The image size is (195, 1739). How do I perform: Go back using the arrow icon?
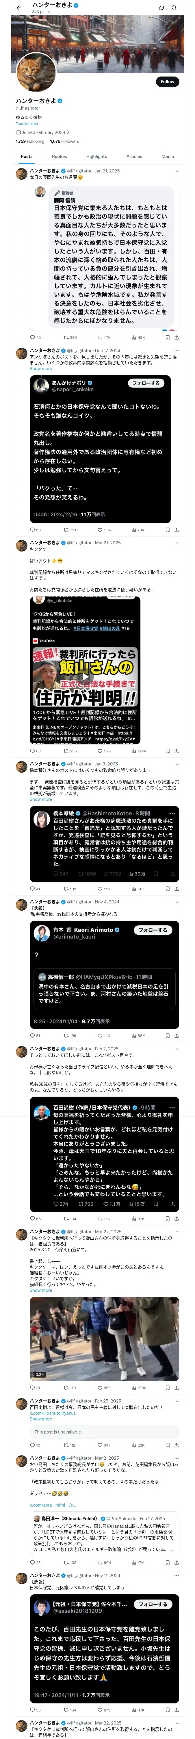[x=19, y=8]
